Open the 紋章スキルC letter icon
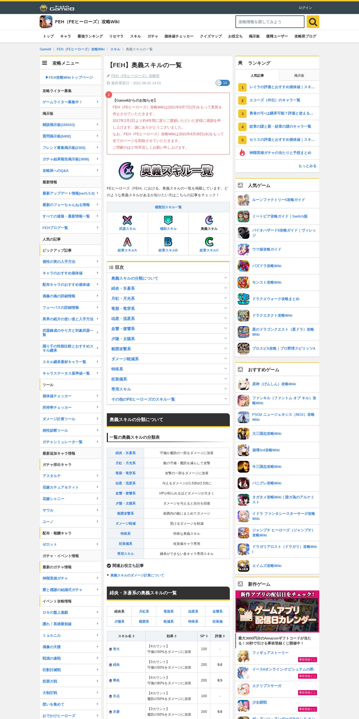The height and width of the screenshot is (719, 359). tap(209, 242)
